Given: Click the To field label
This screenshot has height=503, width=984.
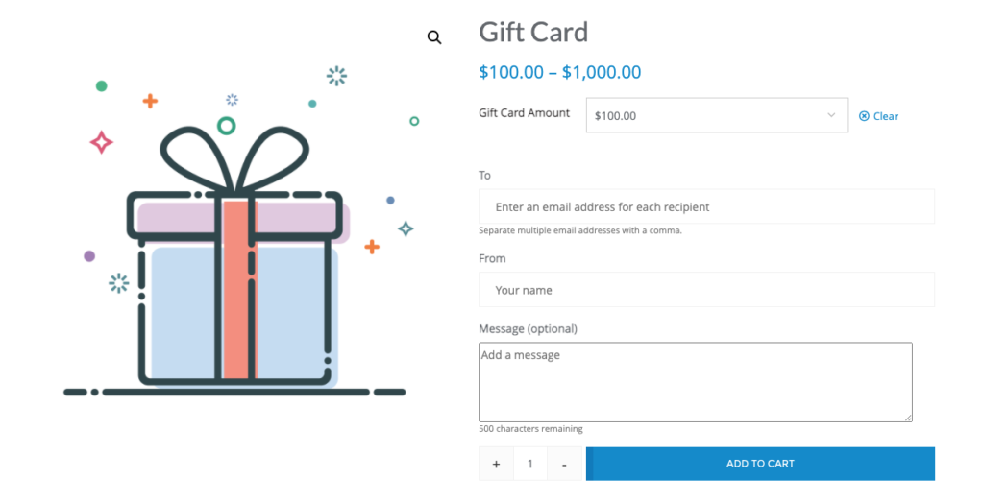Looking at the screenshot, I should pyautogui.click(x=484, y=176).
